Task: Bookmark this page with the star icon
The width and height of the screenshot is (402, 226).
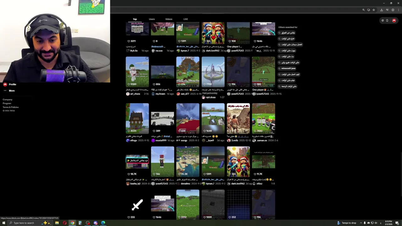Action: tap(374, 10)
